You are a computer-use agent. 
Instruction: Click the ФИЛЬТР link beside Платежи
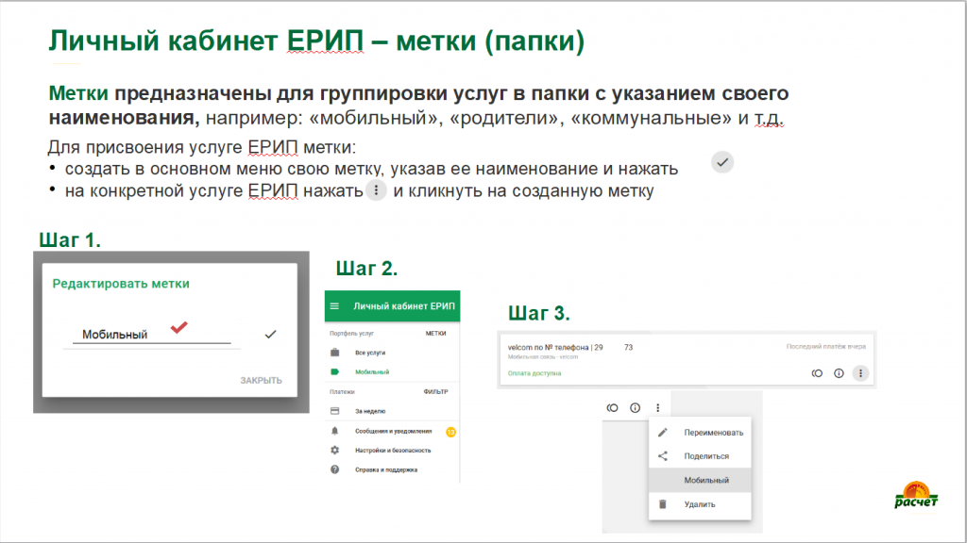(435, 391)
